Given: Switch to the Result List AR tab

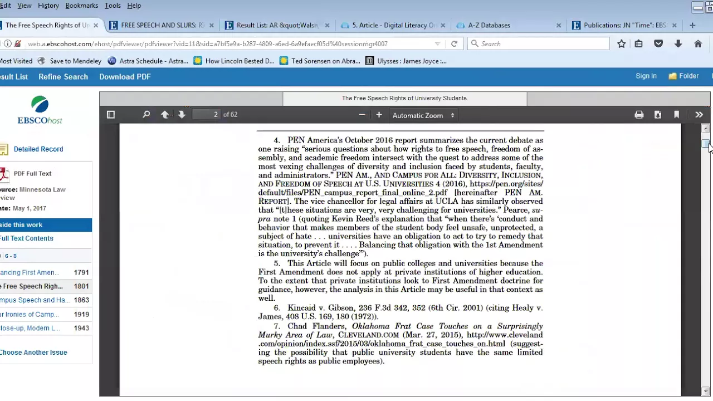Looking at the screenshot, I should [x=277, y=25].
